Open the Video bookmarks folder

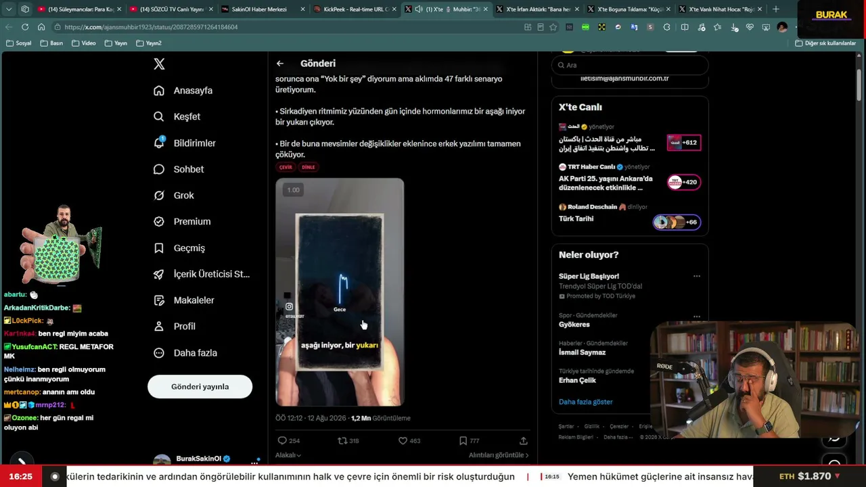(83, 43)
